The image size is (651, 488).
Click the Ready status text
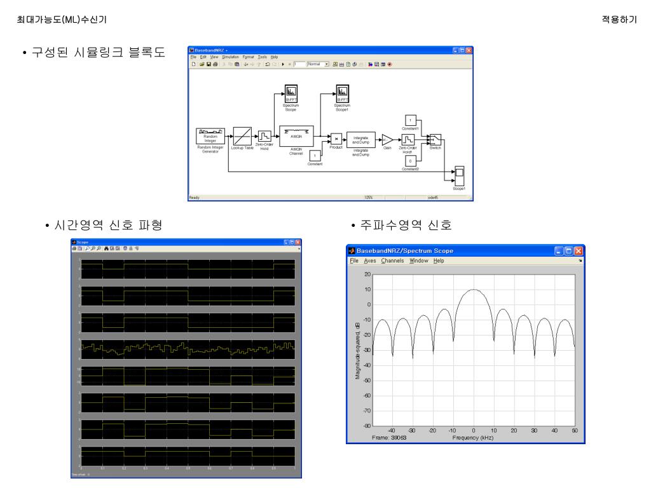[x=195, y=198]
